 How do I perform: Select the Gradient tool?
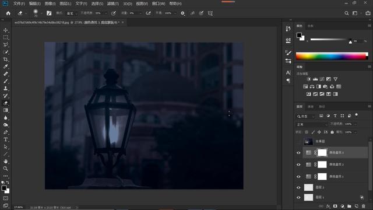[5, 110]
